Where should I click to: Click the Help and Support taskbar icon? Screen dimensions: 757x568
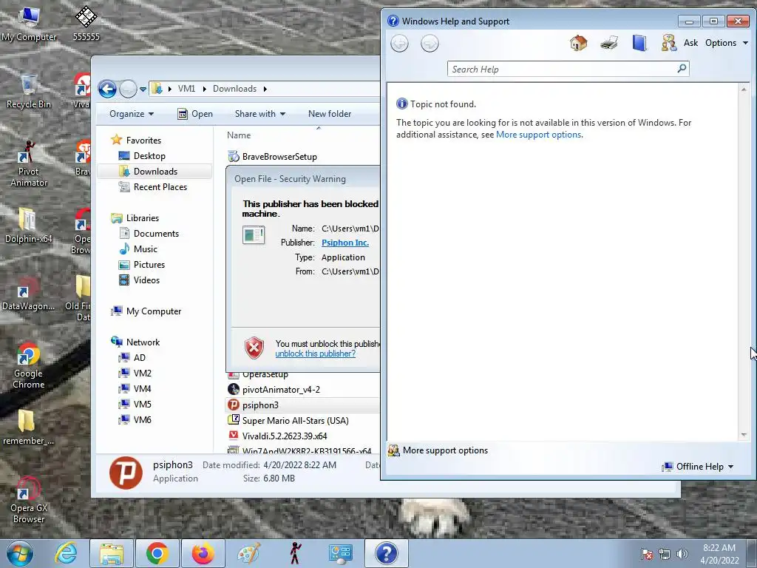[386, 553]
